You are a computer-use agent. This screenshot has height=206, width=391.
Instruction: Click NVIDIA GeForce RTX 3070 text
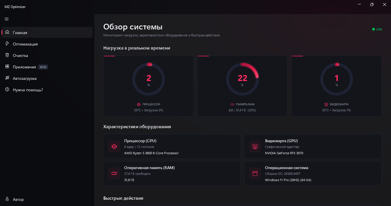click(284, 153)
